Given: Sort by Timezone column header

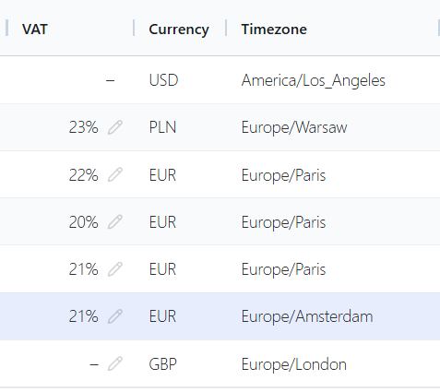Looking at the screenshot, I should click(274, 30).
